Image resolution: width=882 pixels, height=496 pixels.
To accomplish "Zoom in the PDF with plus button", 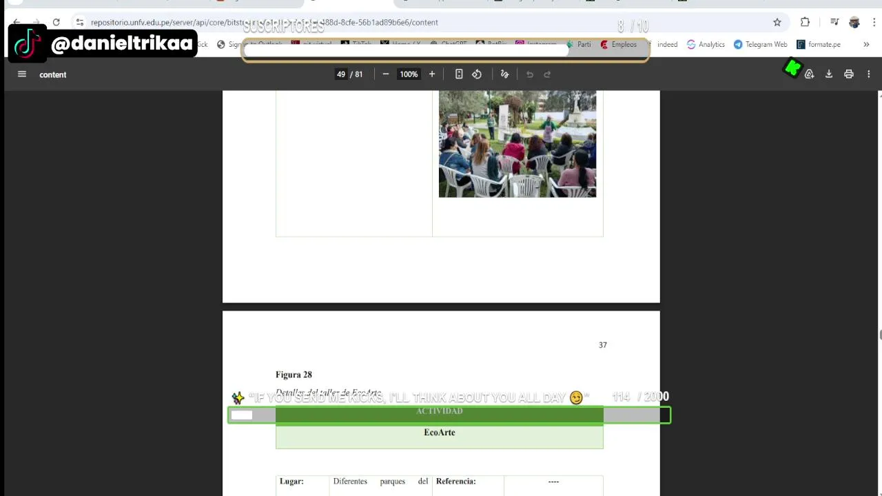I will (432, 74).
